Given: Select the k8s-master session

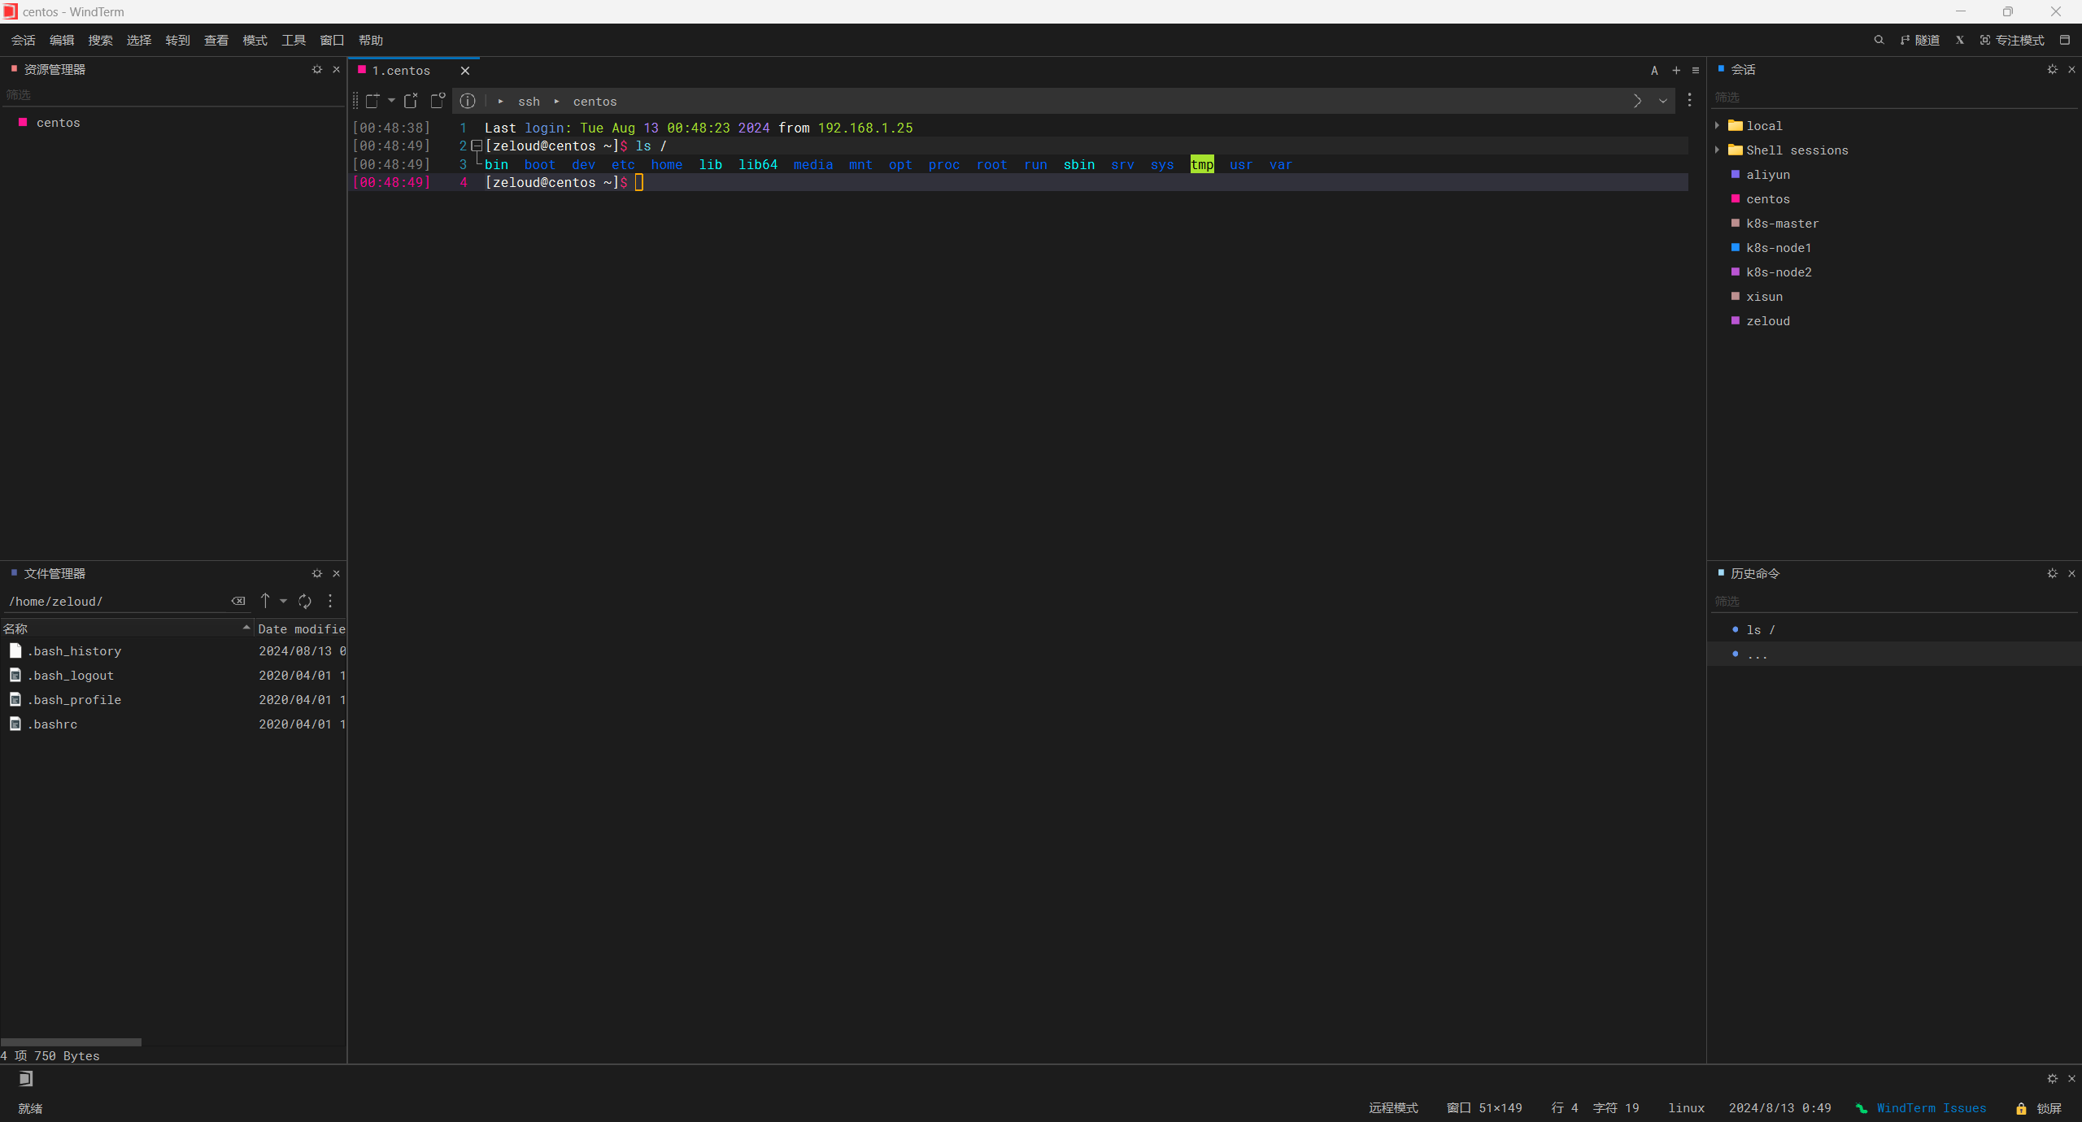Looking at the screenshot, I should [1783, 223].
